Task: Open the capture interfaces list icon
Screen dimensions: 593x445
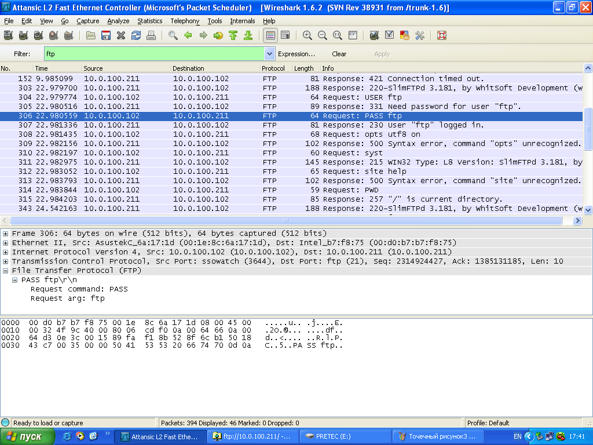Action: tap(8, 35)
